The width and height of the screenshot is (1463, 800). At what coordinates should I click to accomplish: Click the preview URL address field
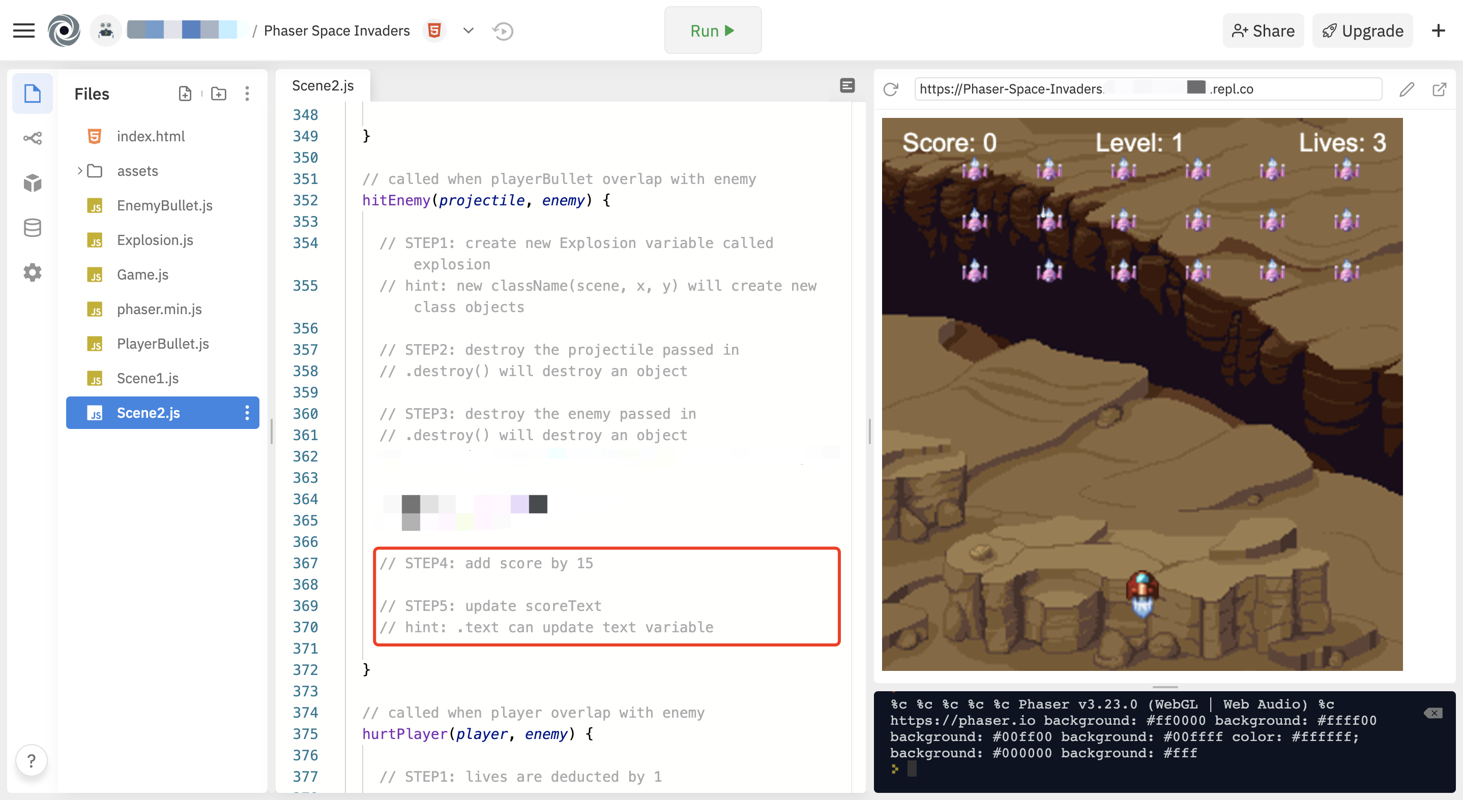(x=1147, y=89)
